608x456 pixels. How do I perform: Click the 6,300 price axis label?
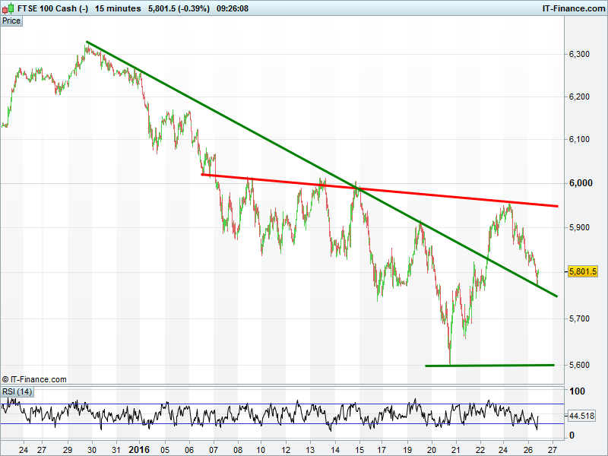pyautogui.click(x=579, y=54)
